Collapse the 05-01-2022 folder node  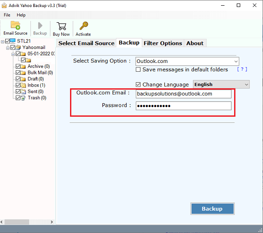click(x=13, y=54)
